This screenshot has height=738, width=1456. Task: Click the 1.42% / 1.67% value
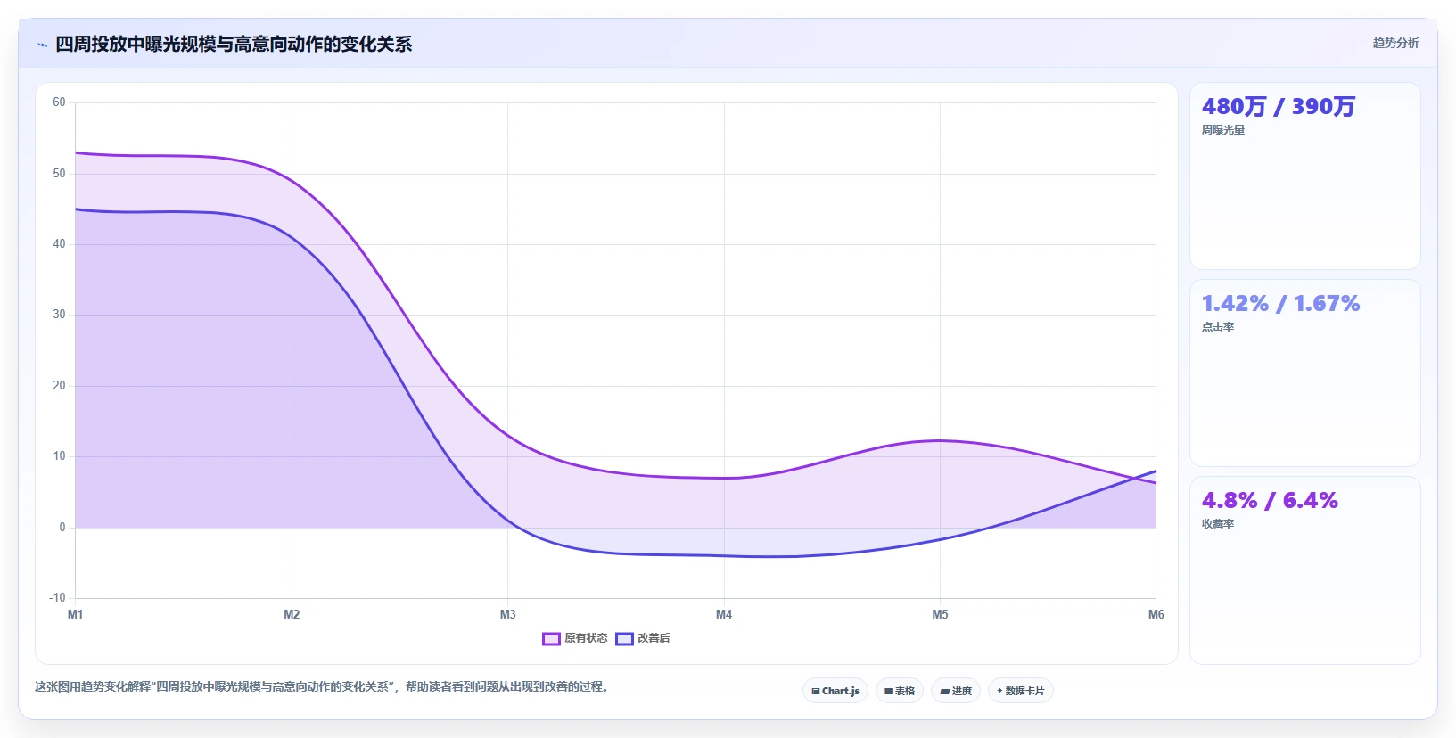[1281, 304]
